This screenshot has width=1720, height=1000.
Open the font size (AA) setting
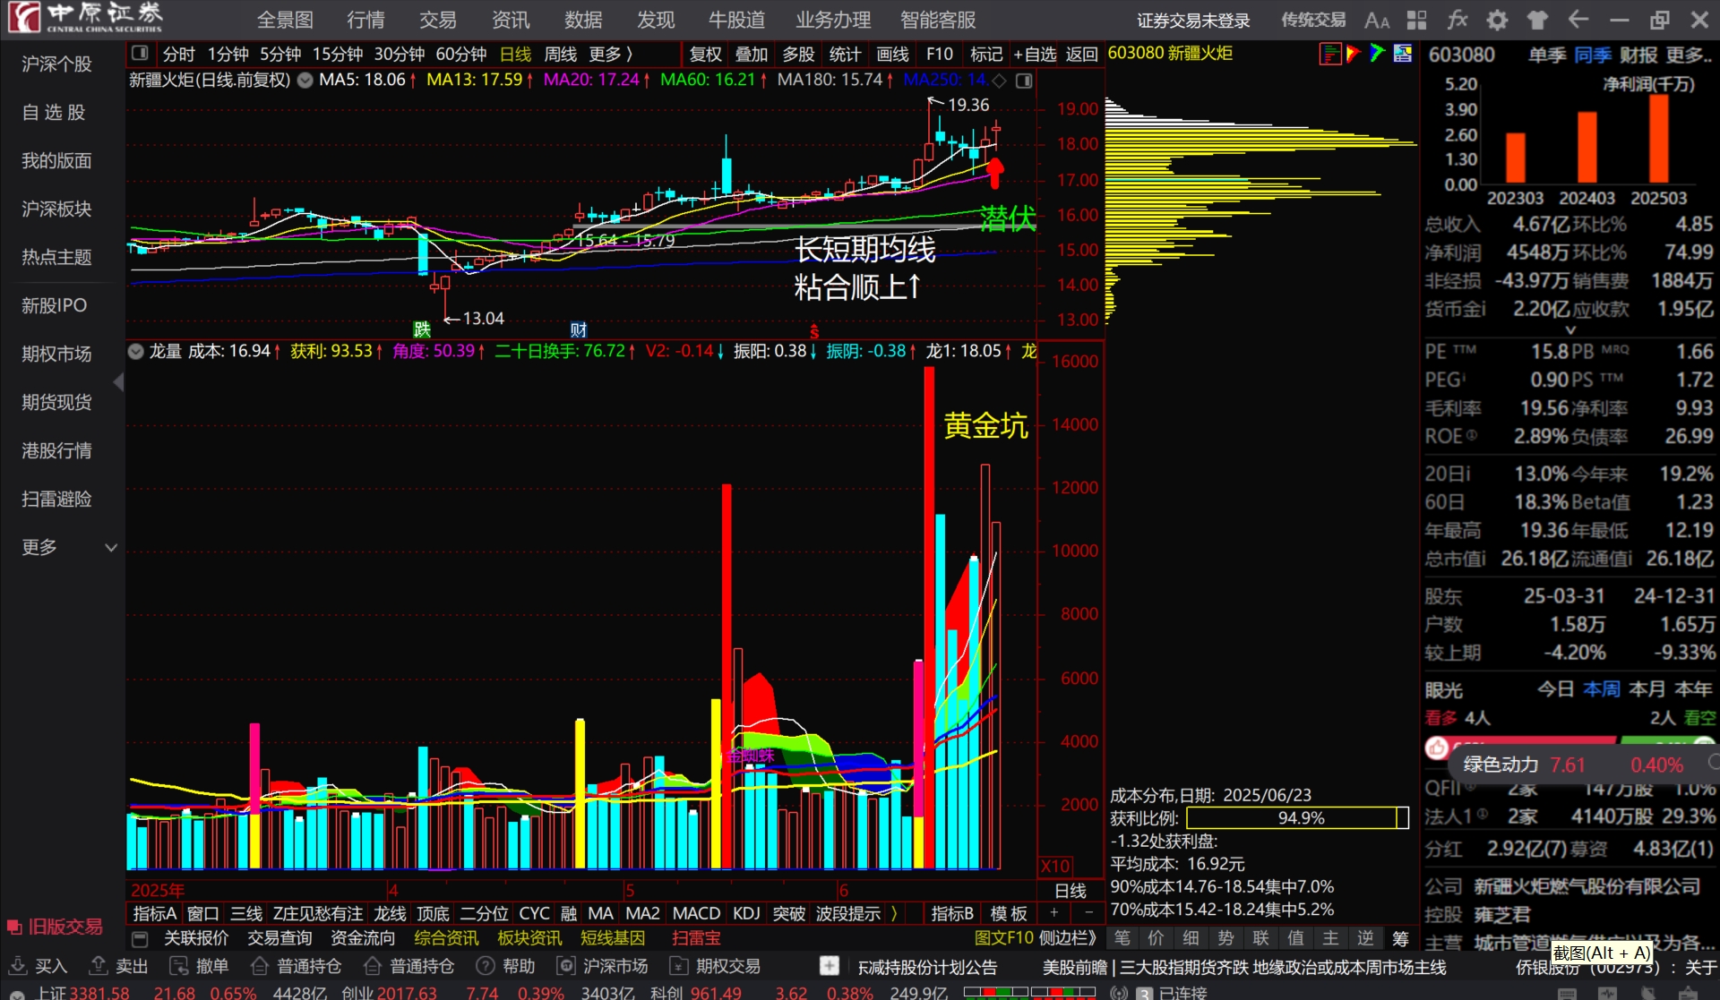(1377, 20)
